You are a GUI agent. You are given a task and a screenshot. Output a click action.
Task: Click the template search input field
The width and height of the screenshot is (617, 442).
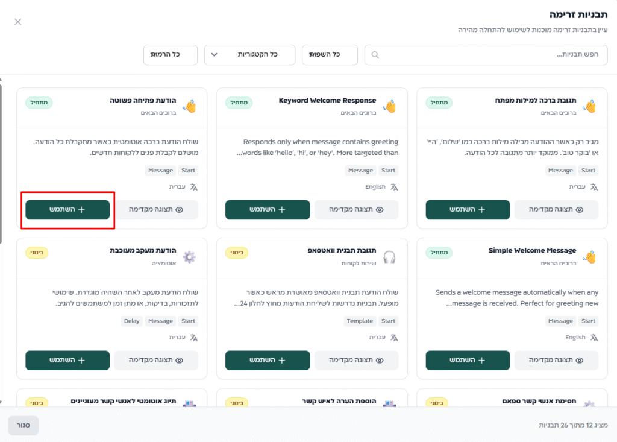494,55
